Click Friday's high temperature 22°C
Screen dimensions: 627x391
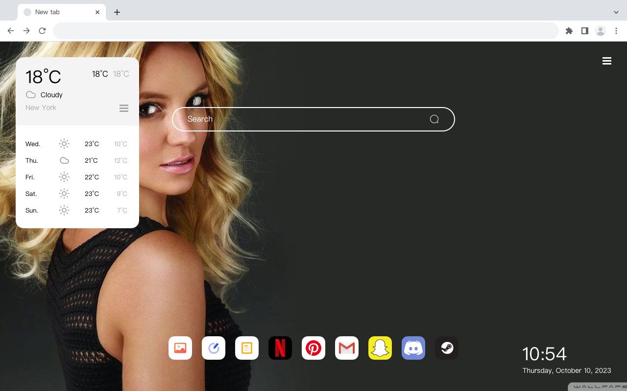coord(92,177)
